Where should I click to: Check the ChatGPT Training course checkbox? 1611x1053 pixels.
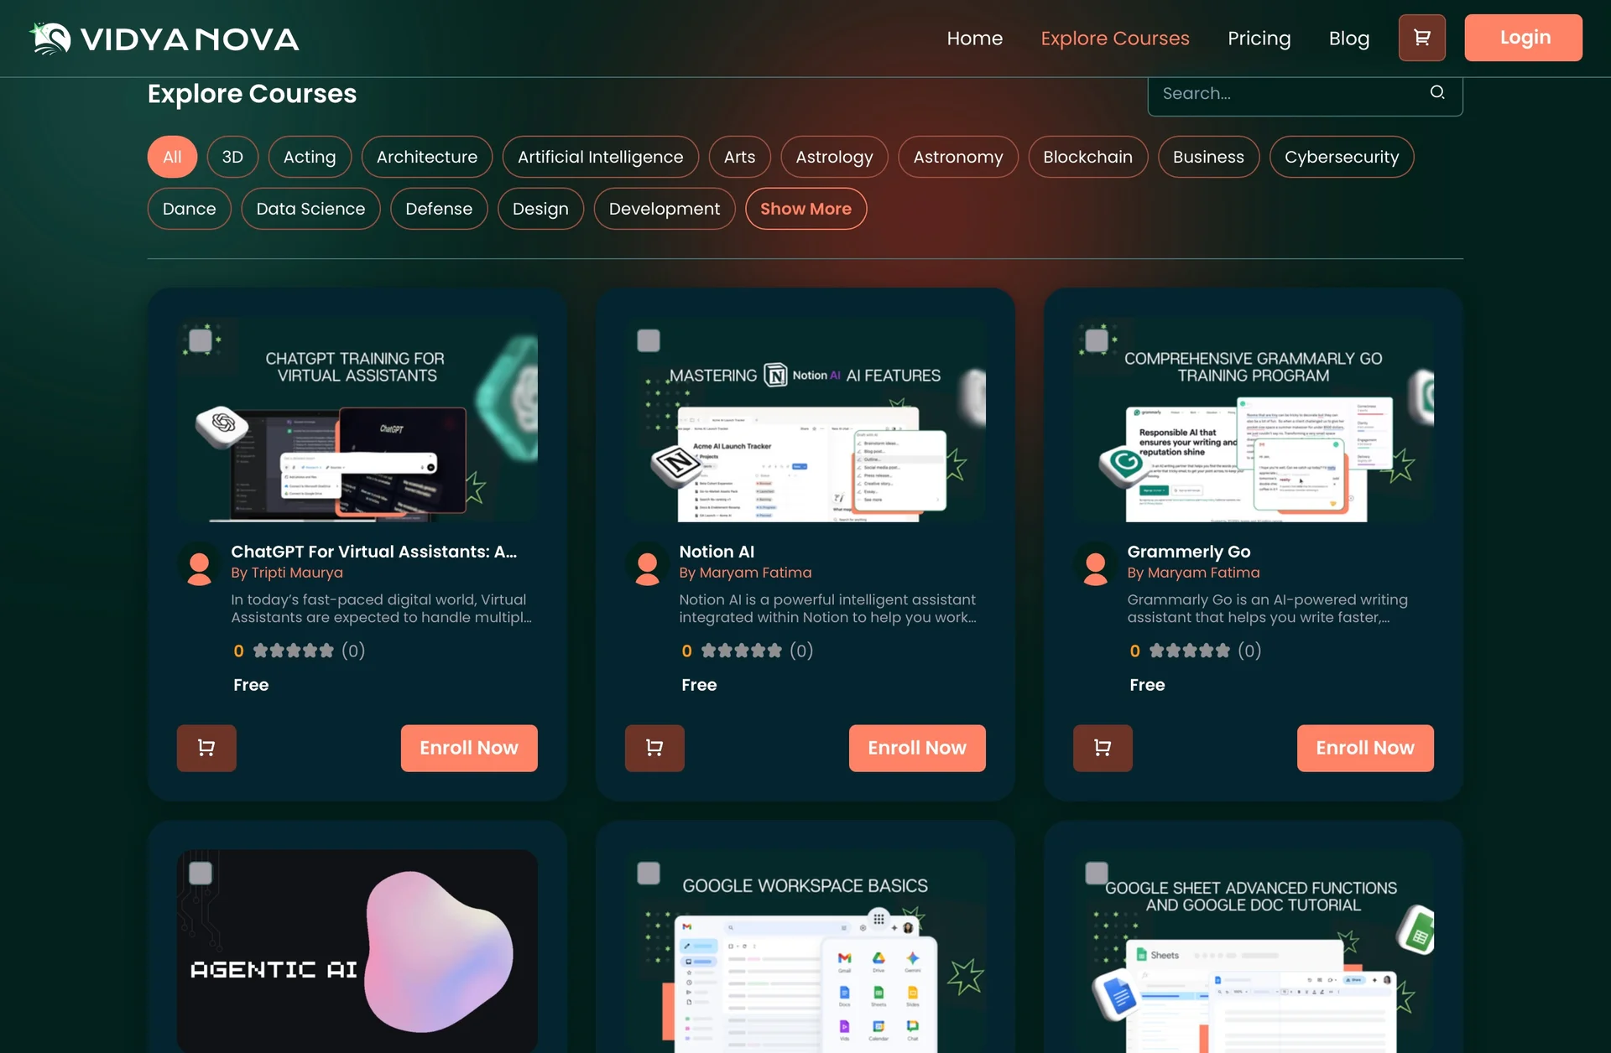tap(201, 340)
